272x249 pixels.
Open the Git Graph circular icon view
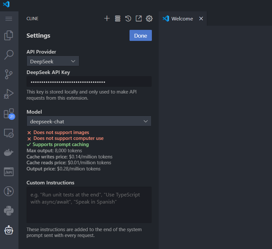(x=9, y=191)
